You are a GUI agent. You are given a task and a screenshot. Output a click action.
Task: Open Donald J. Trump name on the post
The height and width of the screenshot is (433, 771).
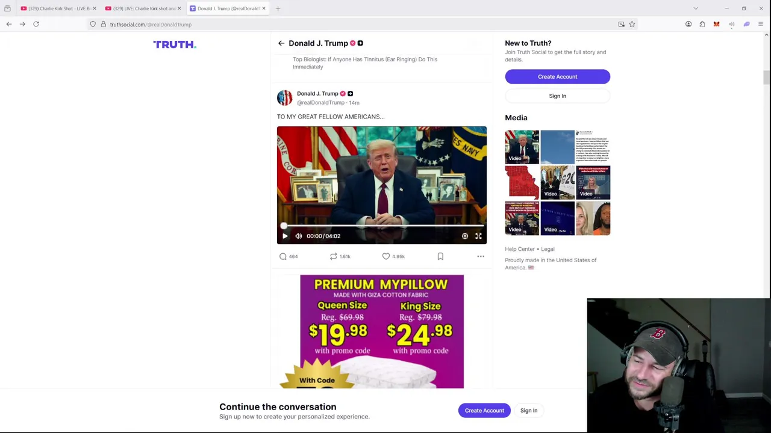317,93
